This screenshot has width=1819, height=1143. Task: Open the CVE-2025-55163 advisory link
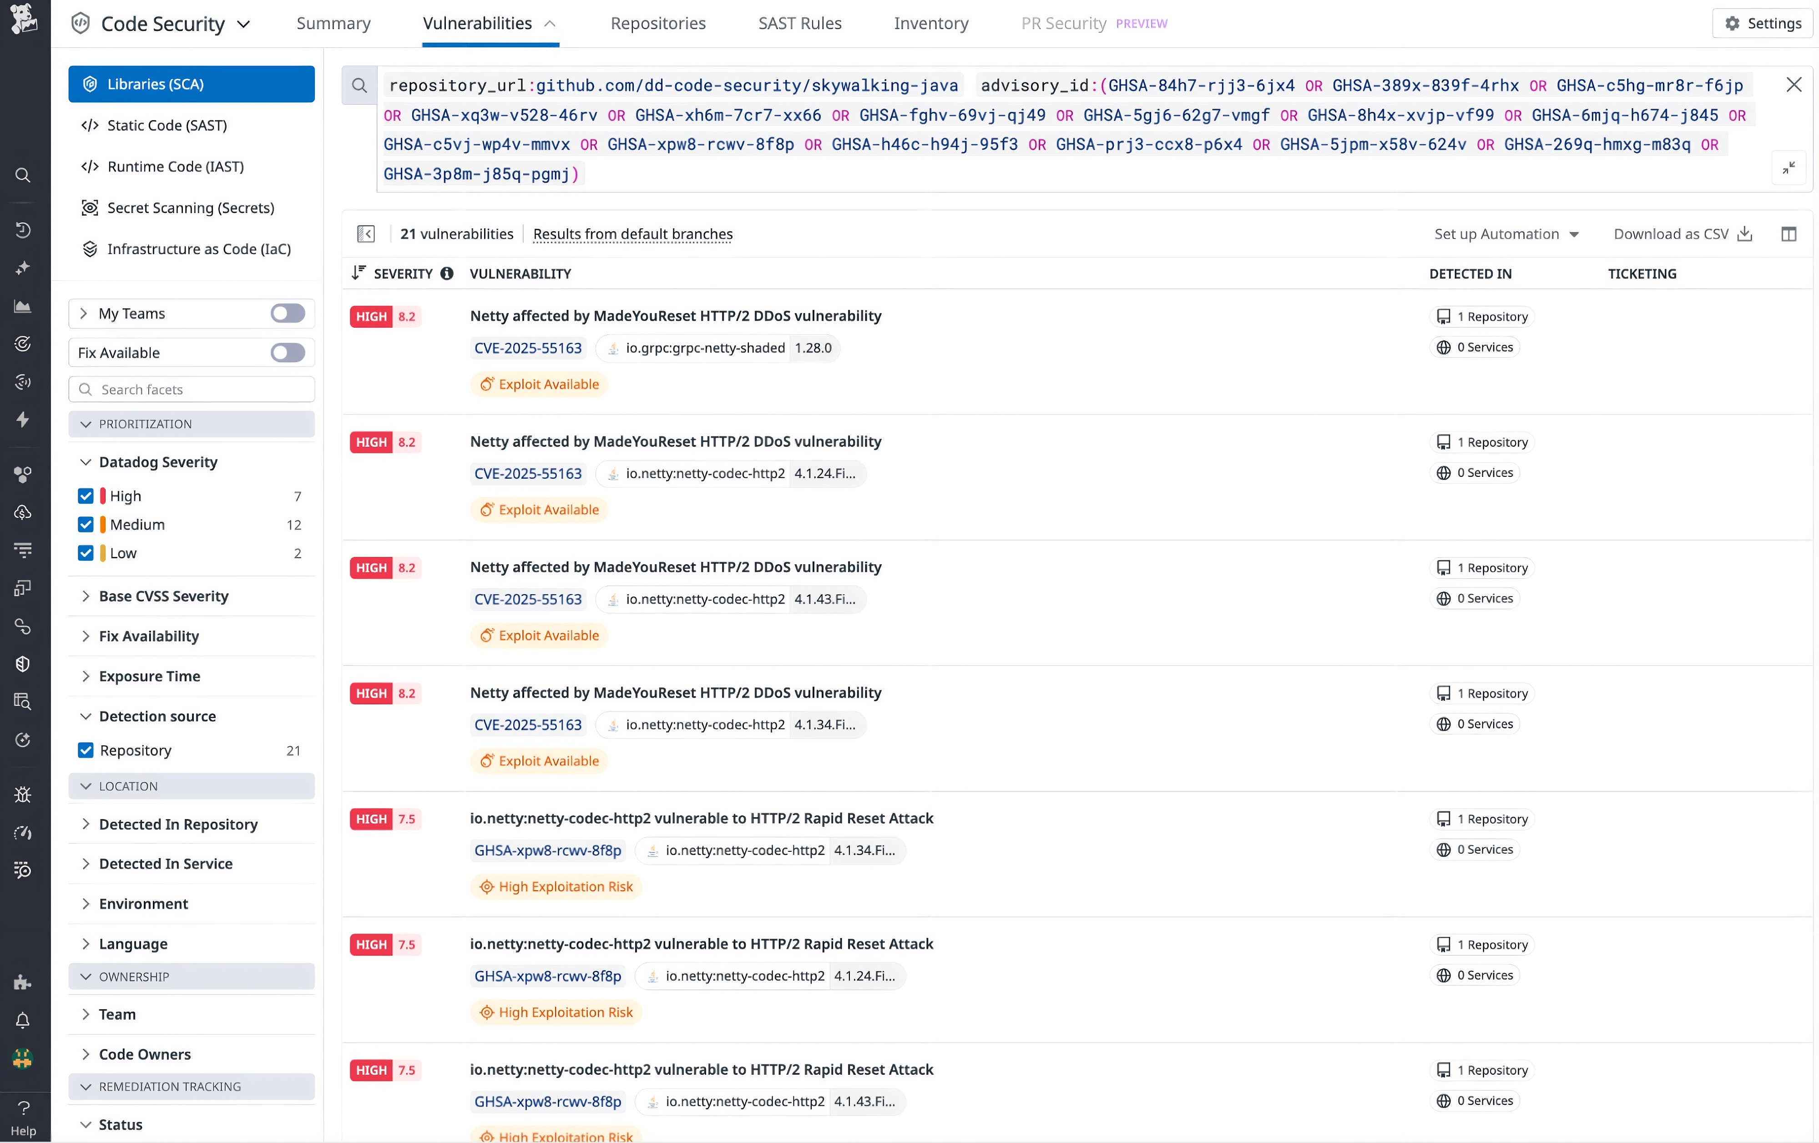(527, 348)
